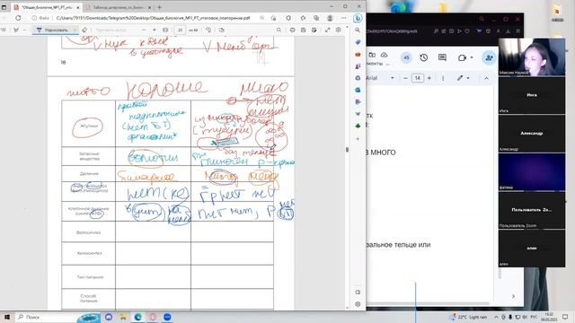This screenshot has width=575, height=323.
Task: Open Bing chat sidebar button
Action: point(358,18)
